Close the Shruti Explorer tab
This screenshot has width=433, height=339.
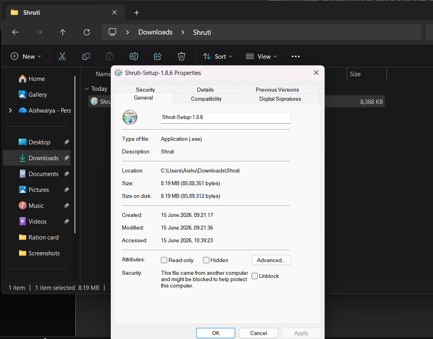pos(114,12)
